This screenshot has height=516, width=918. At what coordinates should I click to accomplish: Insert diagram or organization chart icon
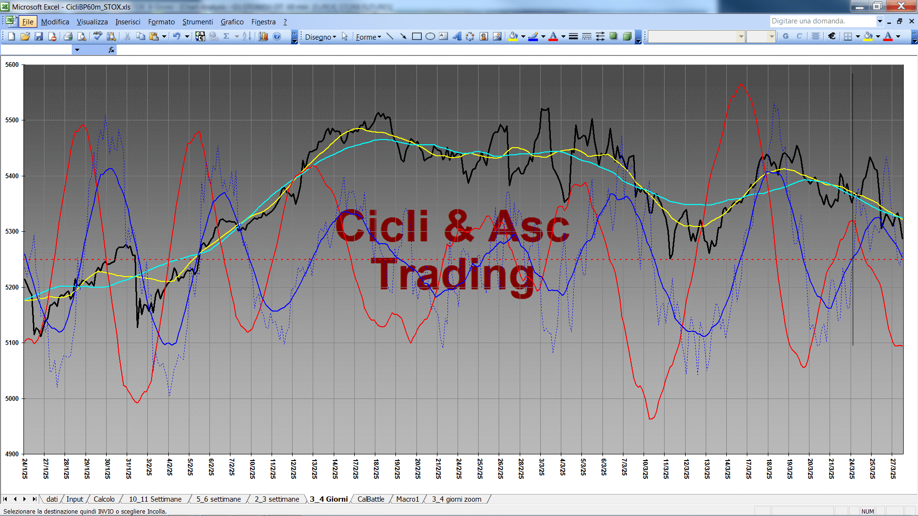coord(470,36)
